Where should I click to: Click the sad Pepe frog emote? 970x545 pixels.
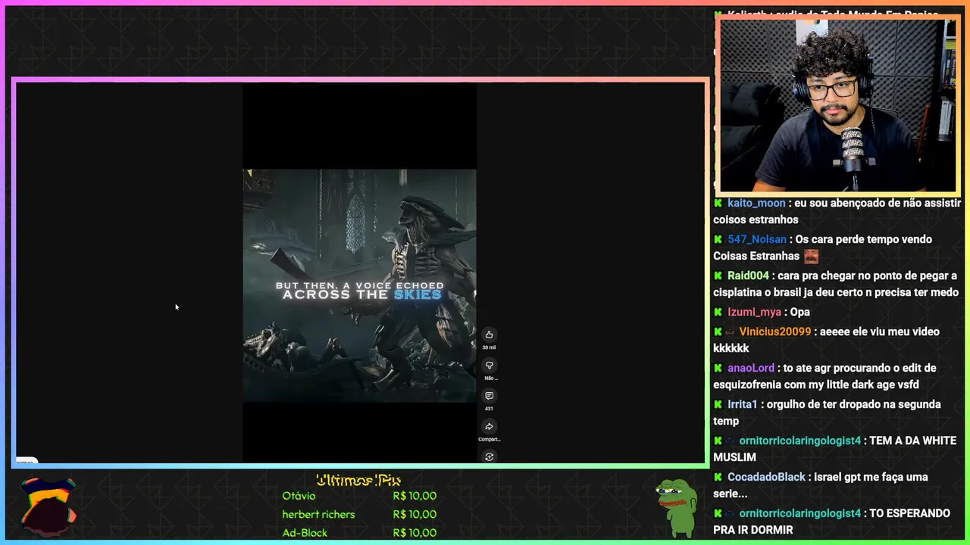[x=676, y=507]
